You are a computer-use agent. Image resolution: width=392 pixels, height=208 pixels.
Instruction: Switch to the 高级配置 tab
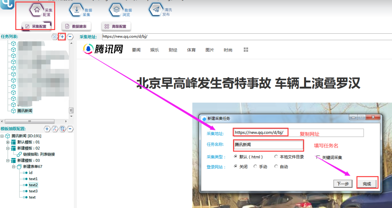[116, 26]
